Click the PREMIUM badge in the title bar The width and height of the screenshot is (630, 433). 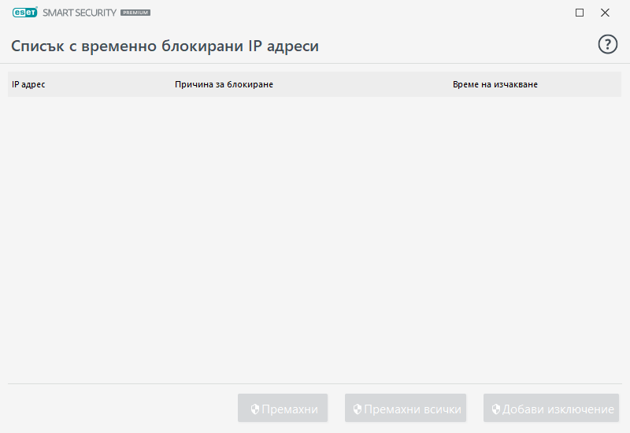click(x=135, y=13)
